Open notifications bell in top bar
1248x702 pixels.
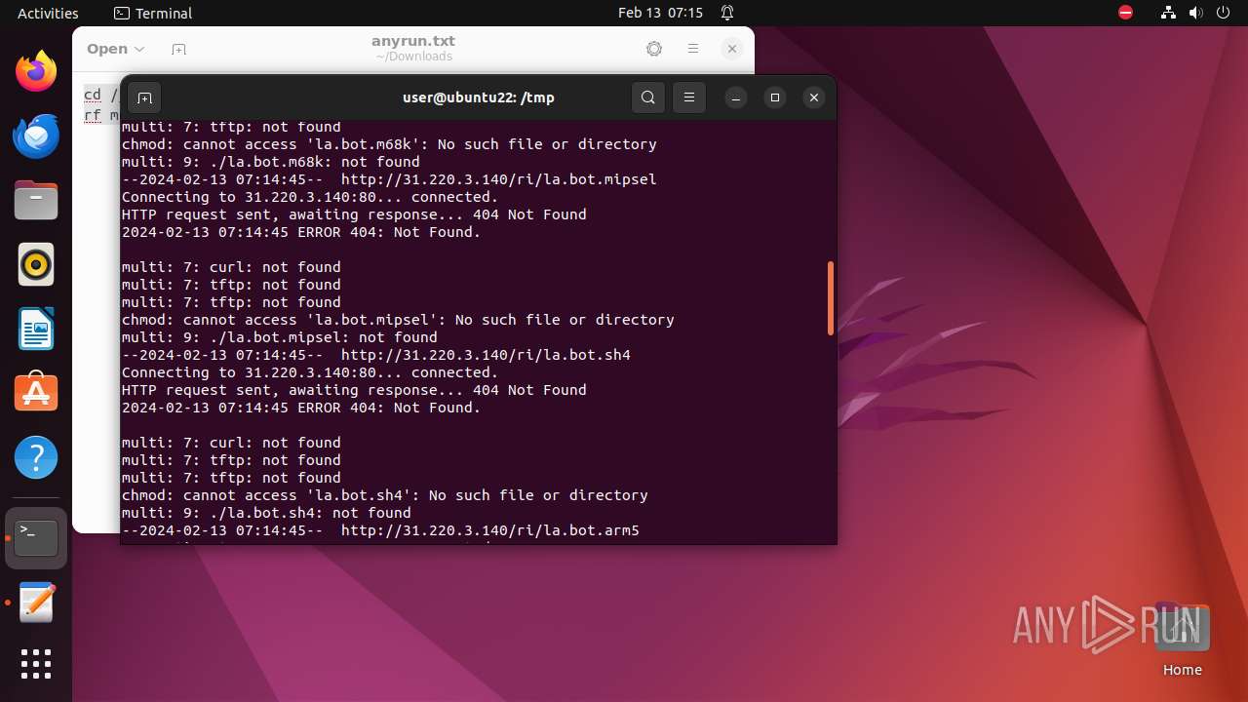coord(727,13)
